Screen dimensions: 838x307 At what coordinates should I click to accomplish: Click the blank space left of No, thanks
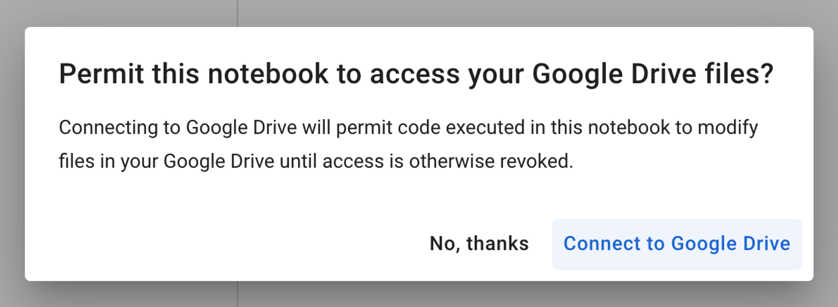(x=251, y=244)
